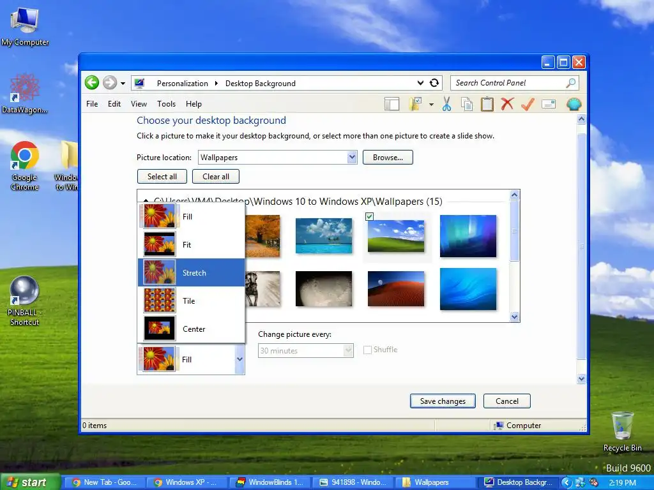
Task: Click the Copy toolbar icon
Action: [467, 104]
